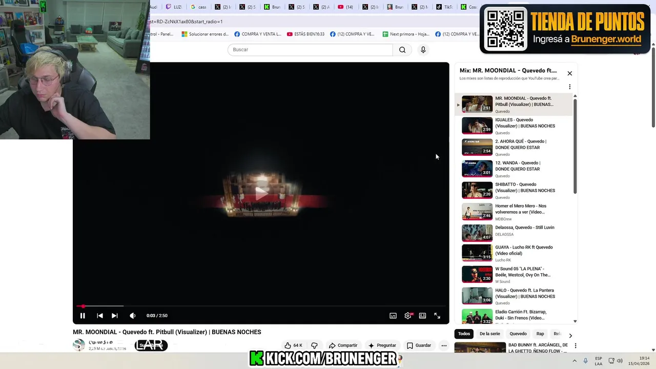Play 12. WANDA - Quevedo playlist item

[x=514, y=169]
